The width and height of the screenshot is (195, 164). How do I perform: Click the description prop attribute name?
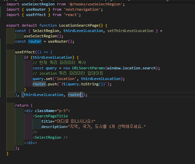(54, 127)
